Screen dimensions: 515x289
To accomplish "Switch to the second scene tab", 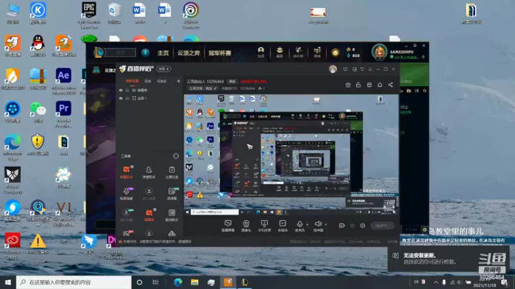I will [148, 81].
